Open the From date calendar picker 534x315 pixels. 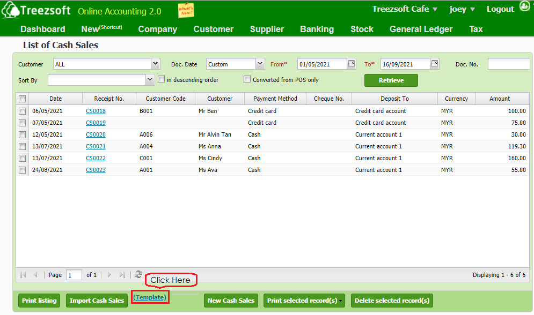tap(352, 63)
